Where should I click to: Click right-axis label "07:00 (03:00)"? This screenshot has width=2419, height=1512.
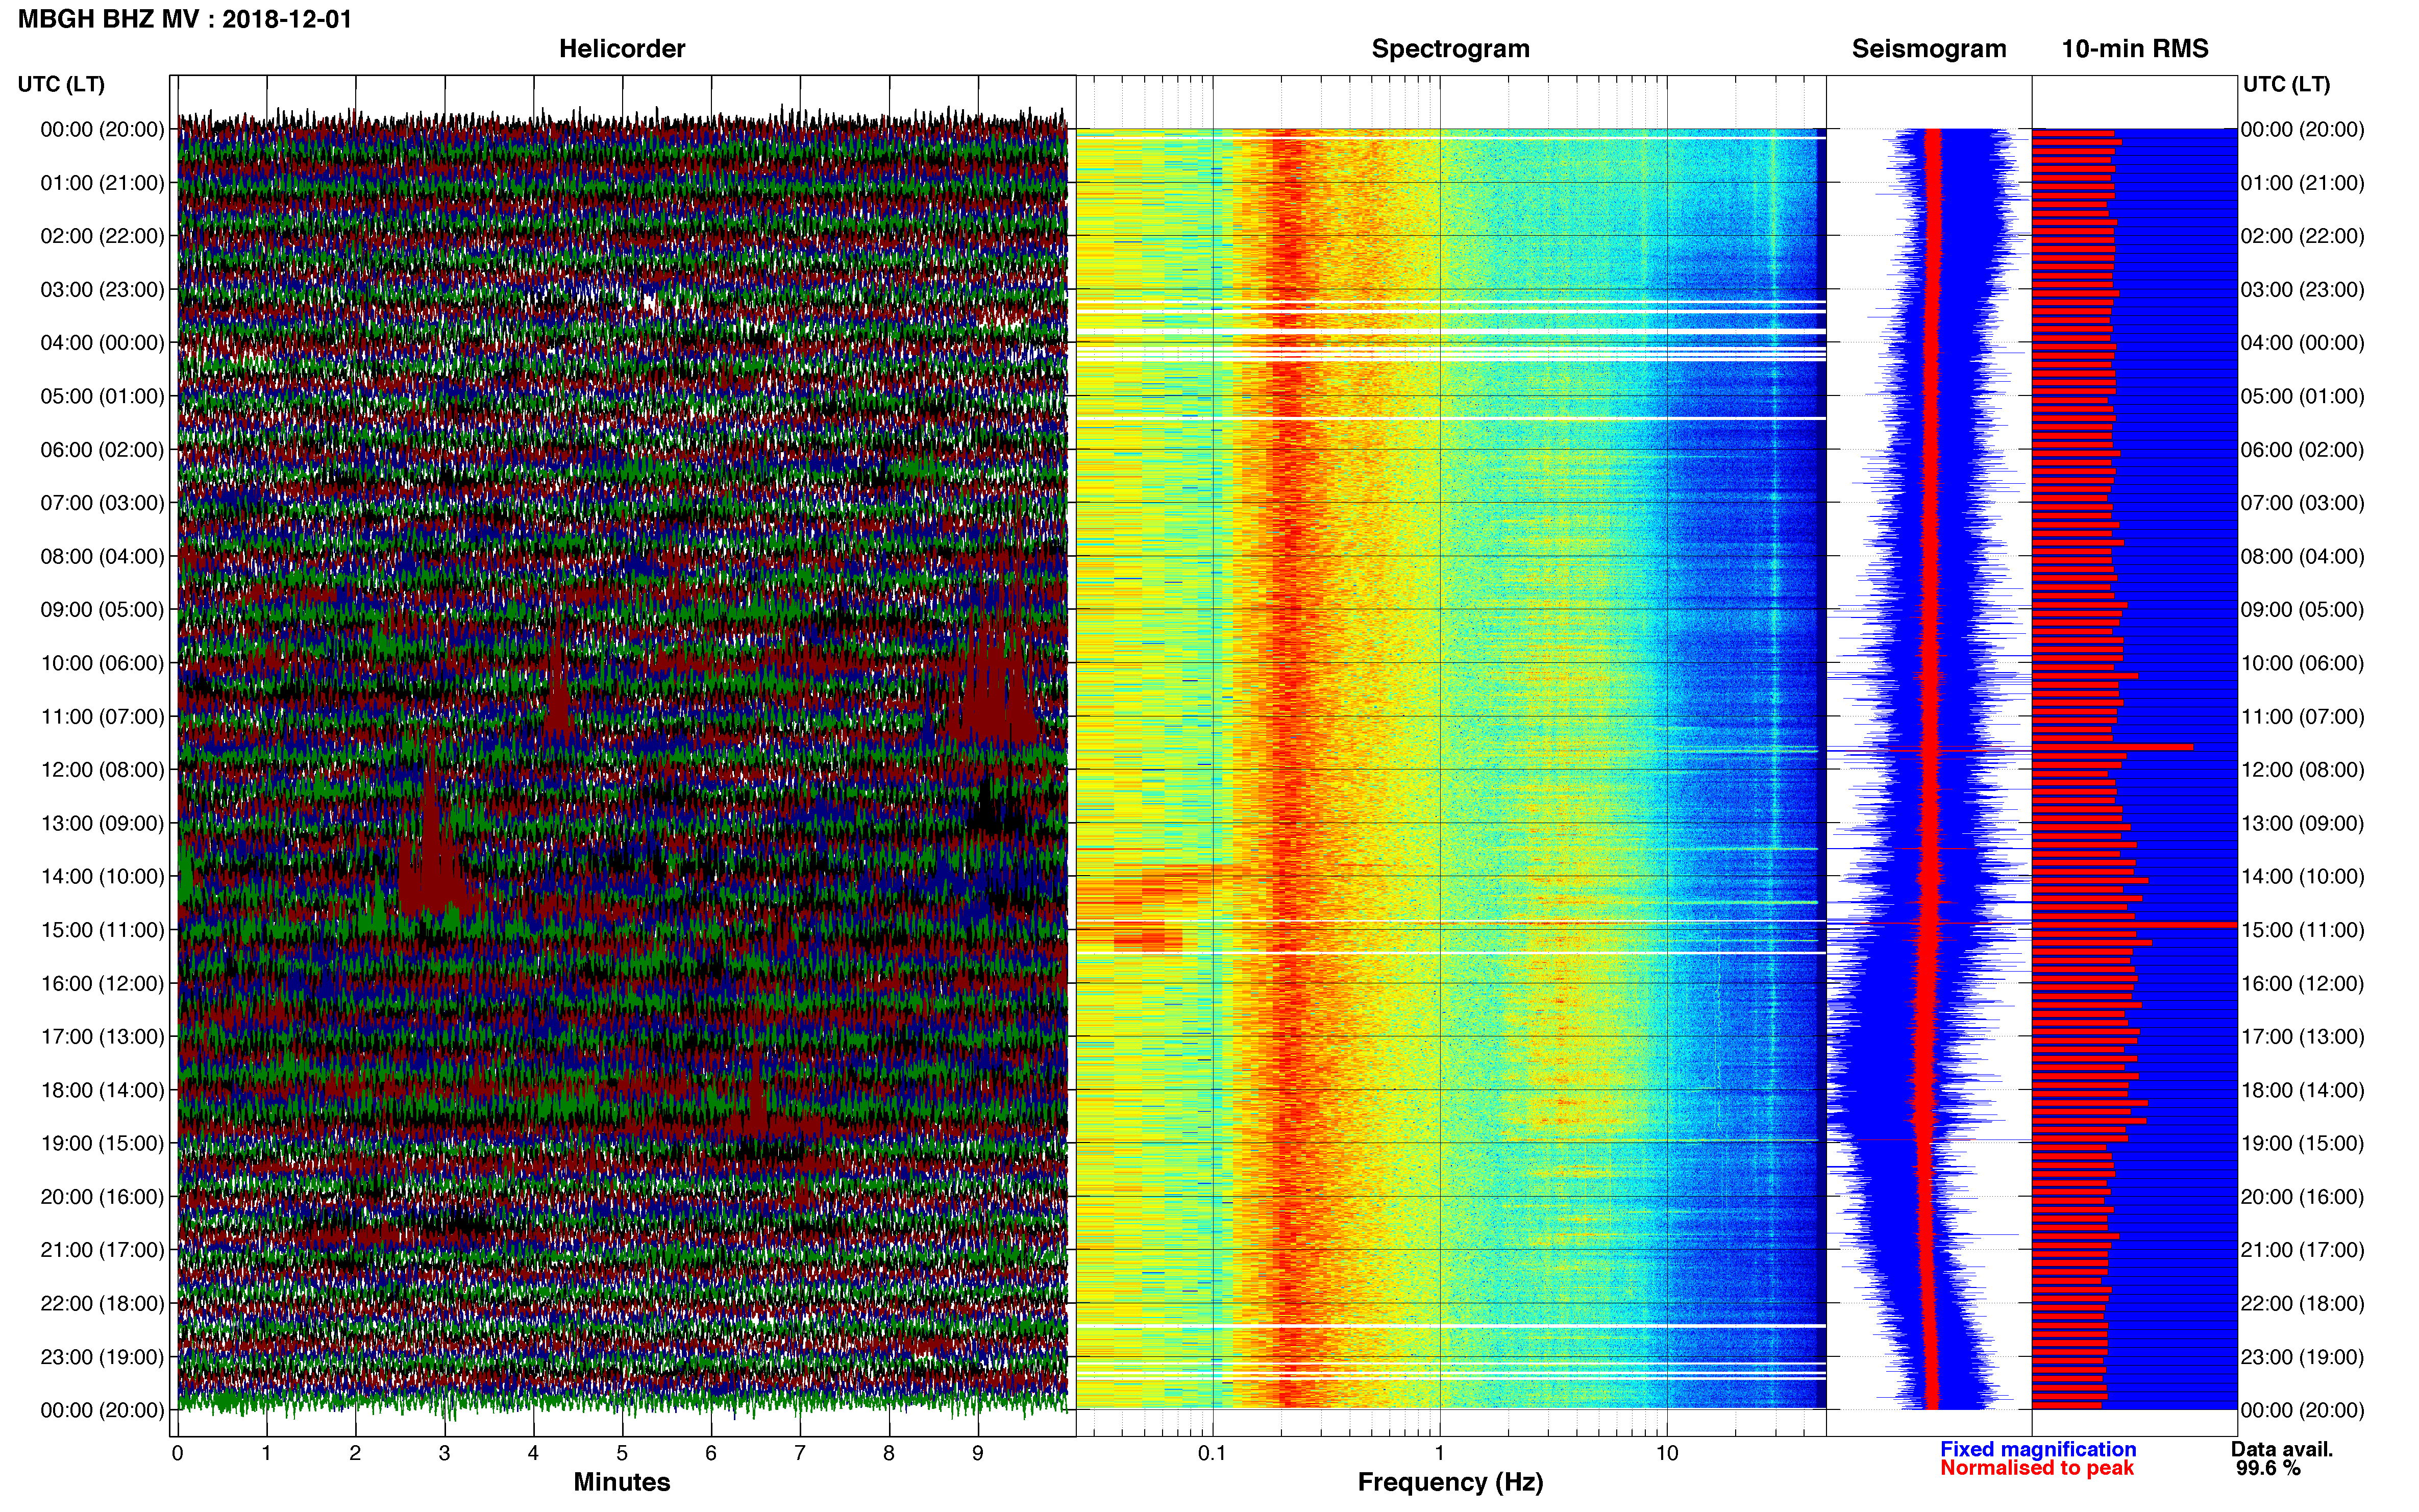pos(2302,503)
